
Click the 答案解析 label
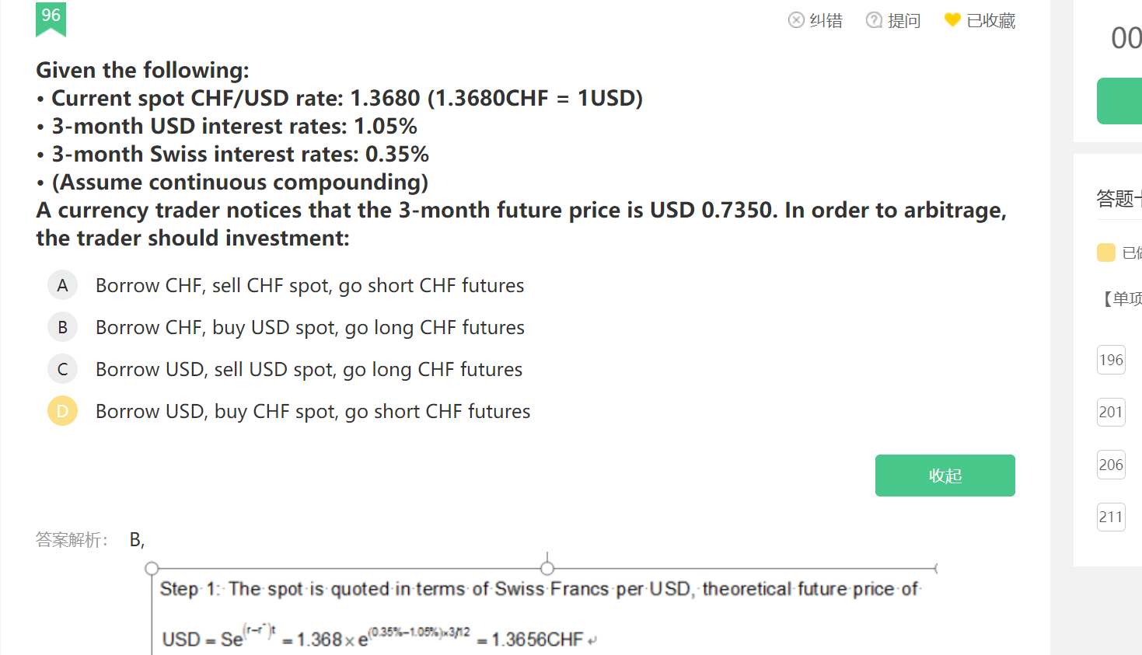(x=72, y=539)
